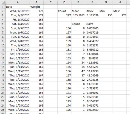This screenshot has height=114, width=130.
Task: Select cell with Wed, 1/29/2020
Action: pyautogui.click(x=18, y=110)
